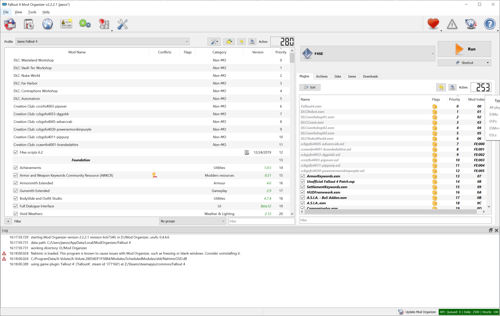
Task: Open the Nexus globe icon in the toolbar
Action: coord(48,24)
